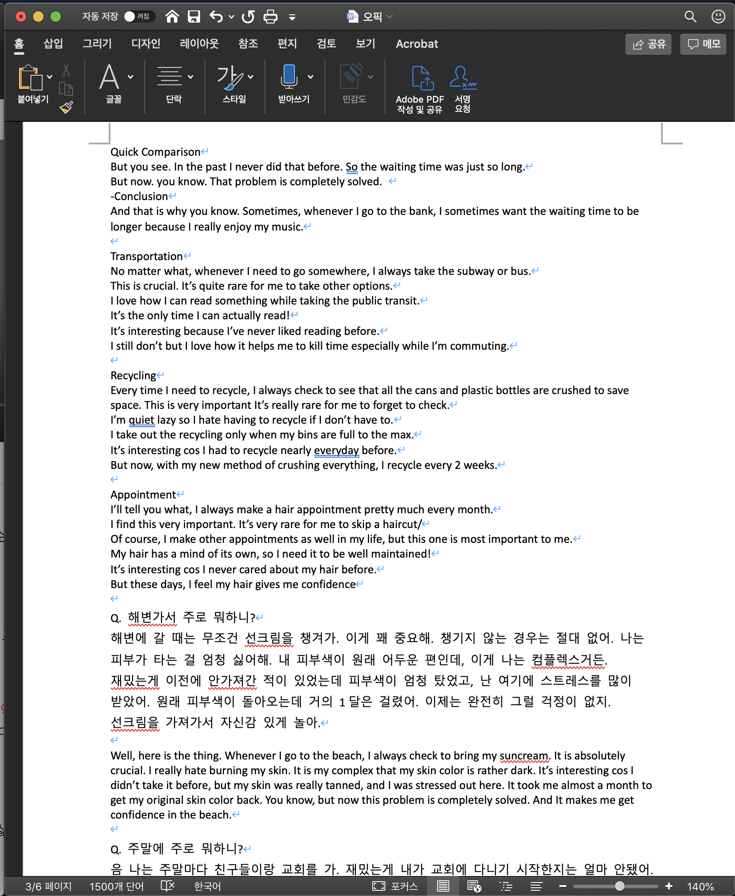The width and height of the screenshot is (735, 896).
Task: Click the "Recycling" heading text
Action: [x=133, y=375]
